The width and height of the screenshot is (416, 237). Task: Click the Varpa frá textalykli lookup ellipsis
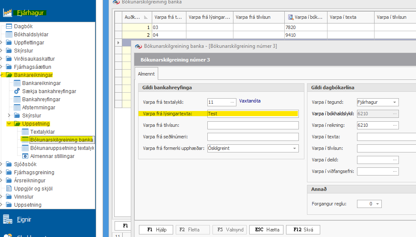pyautogui.click(x=232, y=102)
